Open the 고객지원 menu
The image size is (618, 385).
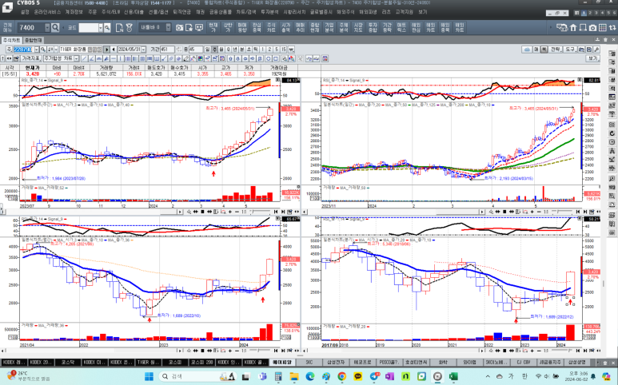pyautogui.click(x=404, y=12)
